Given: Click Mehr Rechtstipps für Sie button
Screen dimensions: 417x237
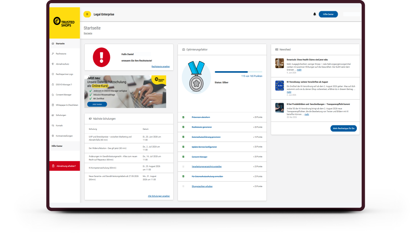Looking at the screenshot, I should click(343, 128).
